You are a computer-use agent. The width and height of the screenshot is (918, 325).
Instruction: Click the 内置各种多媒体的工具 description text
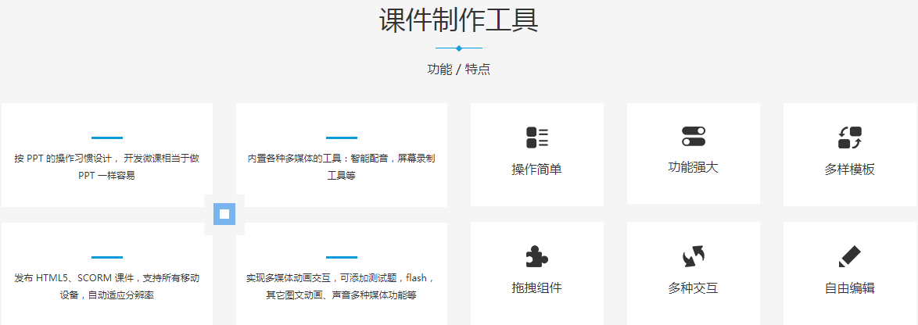341,166
